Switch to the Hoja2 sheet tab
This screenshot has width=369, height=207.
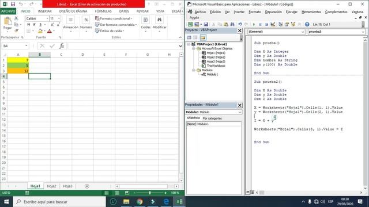click(51, 186)
